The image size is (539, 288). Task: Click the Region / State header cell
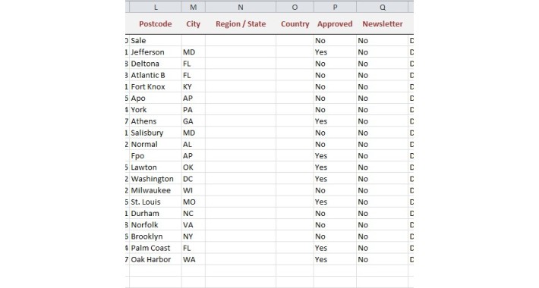tap(241, 23)
